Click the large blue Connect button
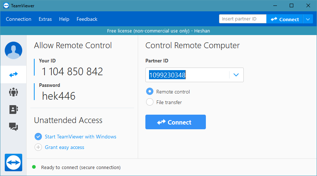The width and height of the screenshot is (317, 176). [176, 122]
